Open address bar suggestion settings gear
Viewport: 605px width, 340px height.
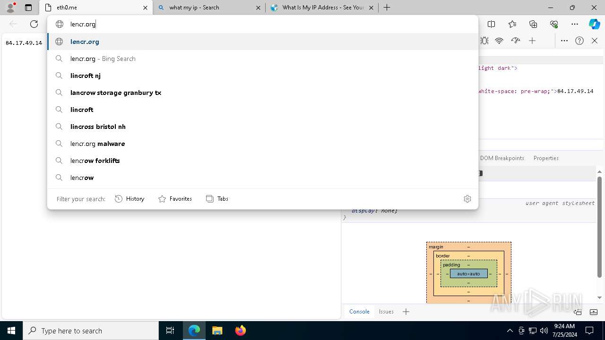(x=467, y=199)
